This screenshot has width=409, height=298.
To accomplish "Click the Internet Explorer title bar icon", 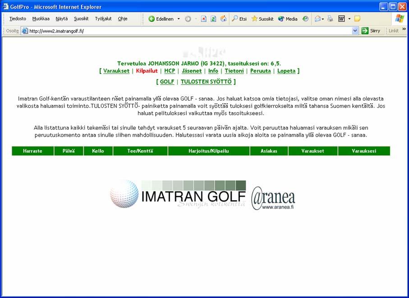I will click(5, 6).
